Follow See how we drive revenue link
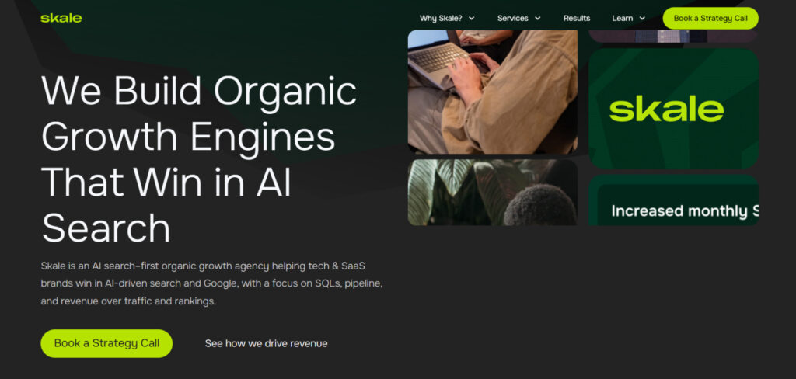Screen dimensions: 796x379 pos(266,343)
